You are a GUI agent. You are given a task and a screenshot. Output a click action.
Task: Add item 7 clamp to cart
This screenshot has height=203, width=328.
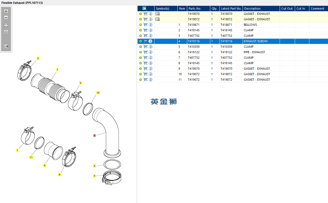click(145, 58)
